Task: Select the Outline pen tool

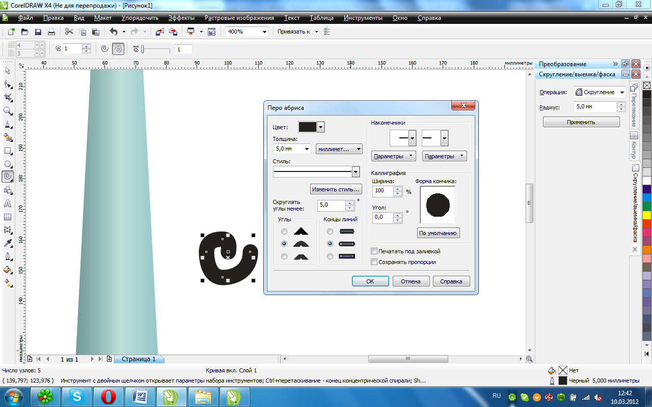Action: tap(8, 256)
